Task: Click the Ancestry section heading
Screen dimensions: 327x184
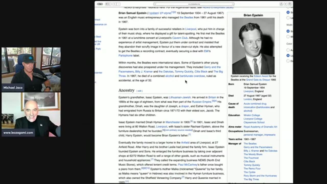Action: tap(126, 90)
